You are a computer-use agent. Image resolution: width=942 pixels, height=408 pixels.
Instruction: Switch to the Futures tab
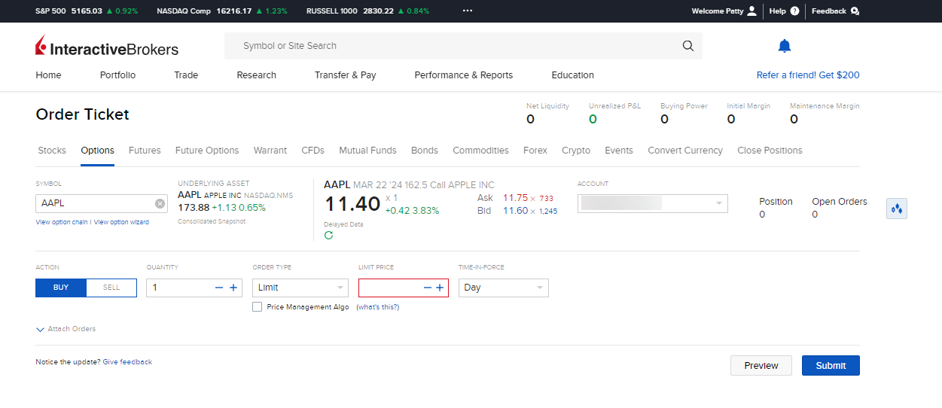(145, 151)
